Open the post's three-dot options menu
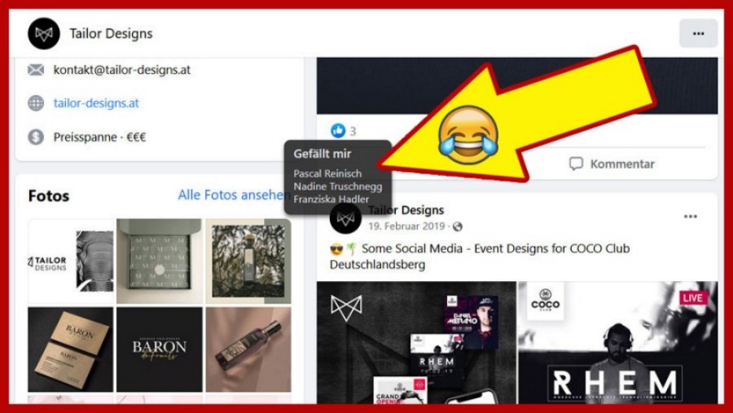Image resolution: width=733 pixels, height=413 pixels. click(690, 217)
